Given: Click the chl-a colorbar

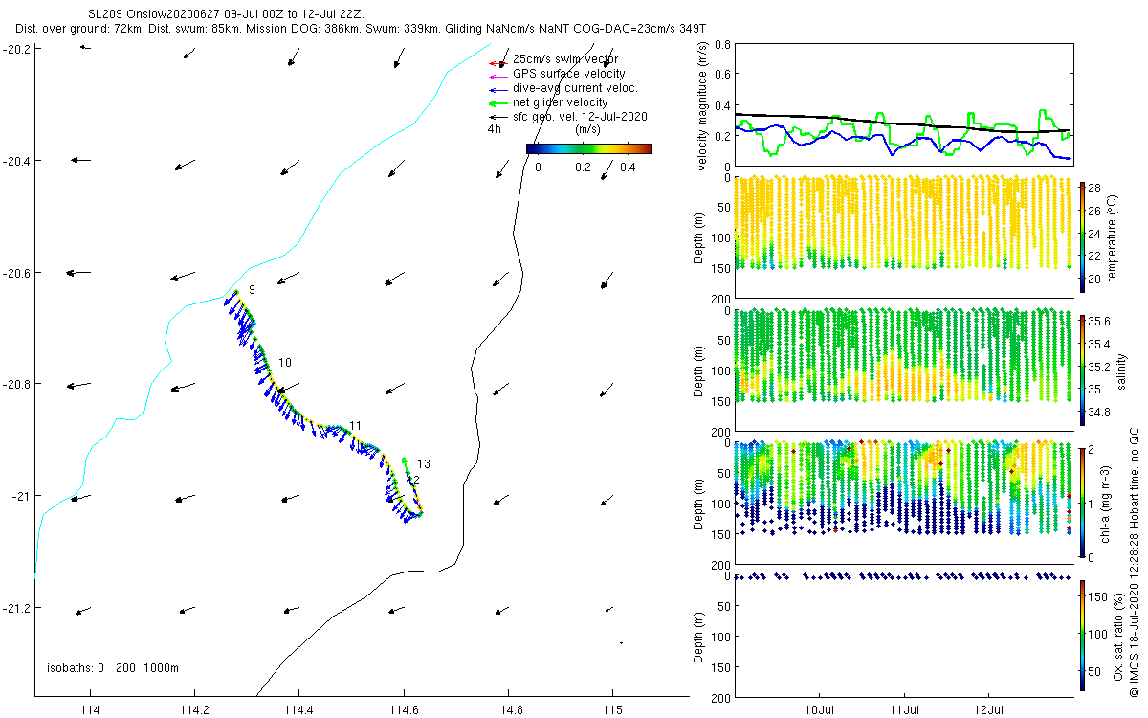Looking at the screenshot, I should tap(1082, 503).
